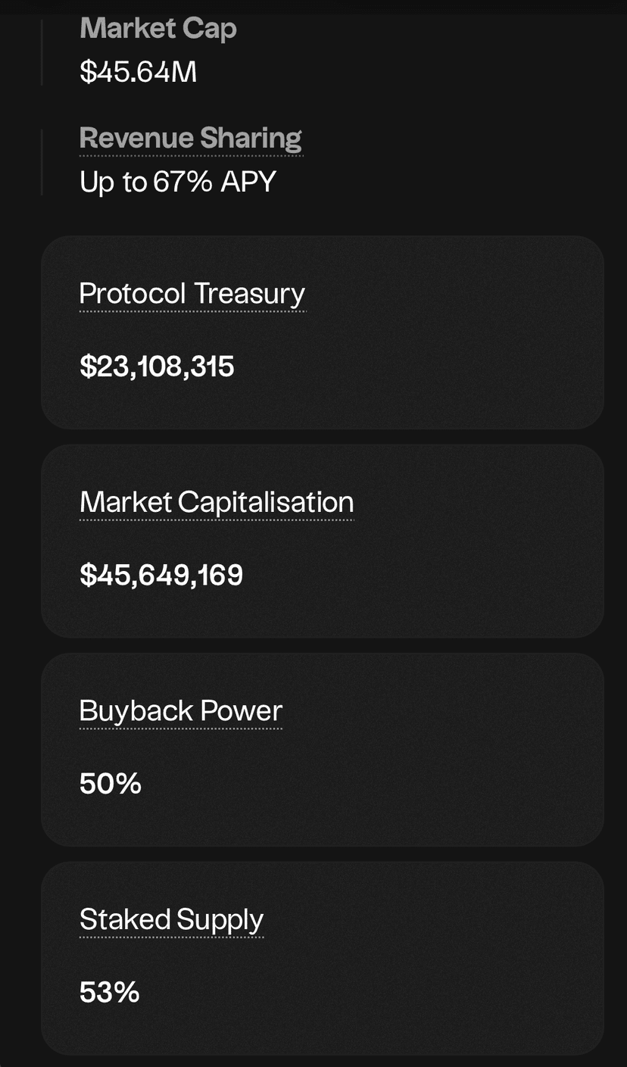Select the $45,649,169 capitalisation figure
Viewport: 627px width, 1067px height.
[161, 576]
